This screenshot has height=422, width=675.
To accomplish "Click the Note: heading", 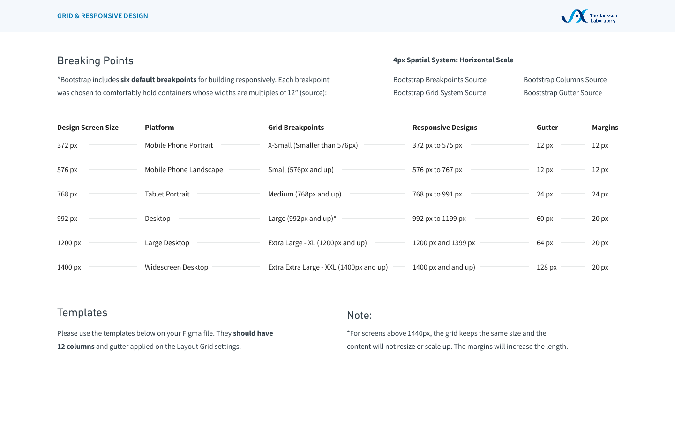I will [x=359, y=316].
